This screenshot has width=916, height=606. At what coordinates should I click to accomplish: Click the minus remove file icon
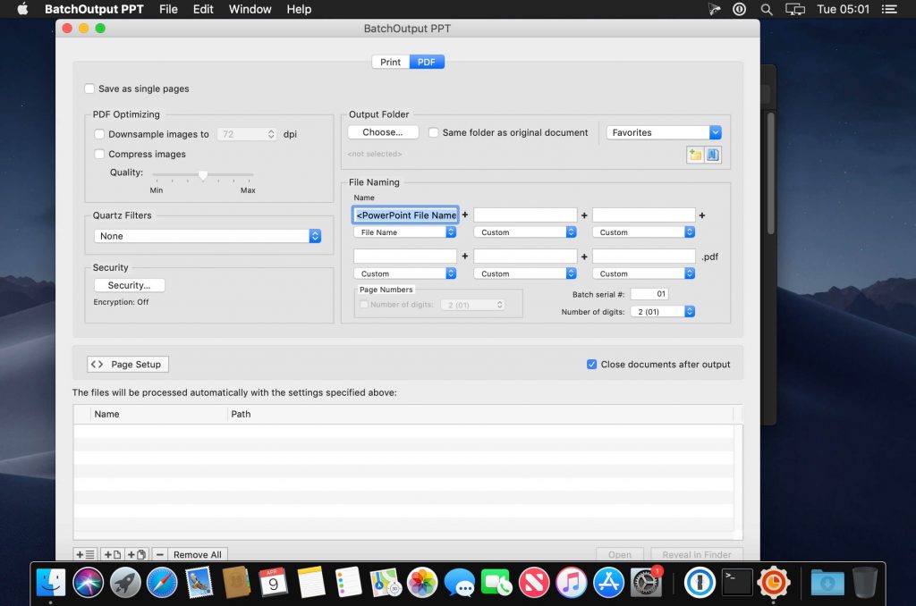click(x=159, y=554)
